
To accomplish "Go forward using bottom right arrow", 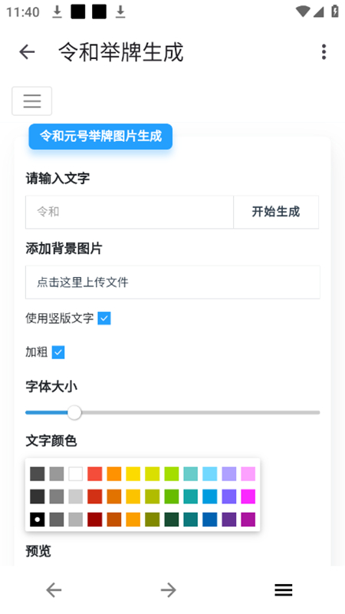I will tap(169, 589).
